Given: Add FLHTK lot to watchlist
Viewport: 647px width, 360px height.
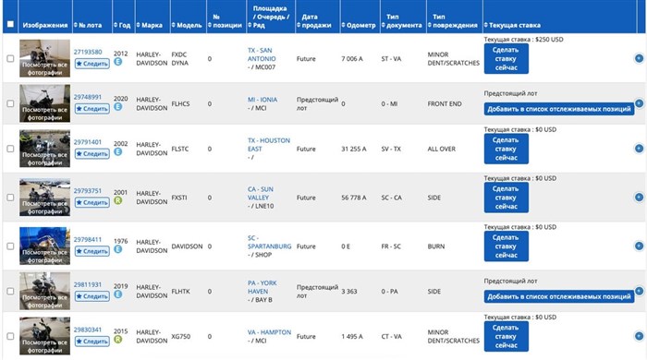Looking at the screenshot, I should point(558,296).
